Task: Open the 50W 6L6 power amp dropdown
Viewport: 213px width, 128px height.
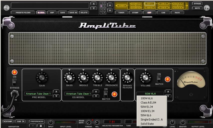Action: point(150,94)
